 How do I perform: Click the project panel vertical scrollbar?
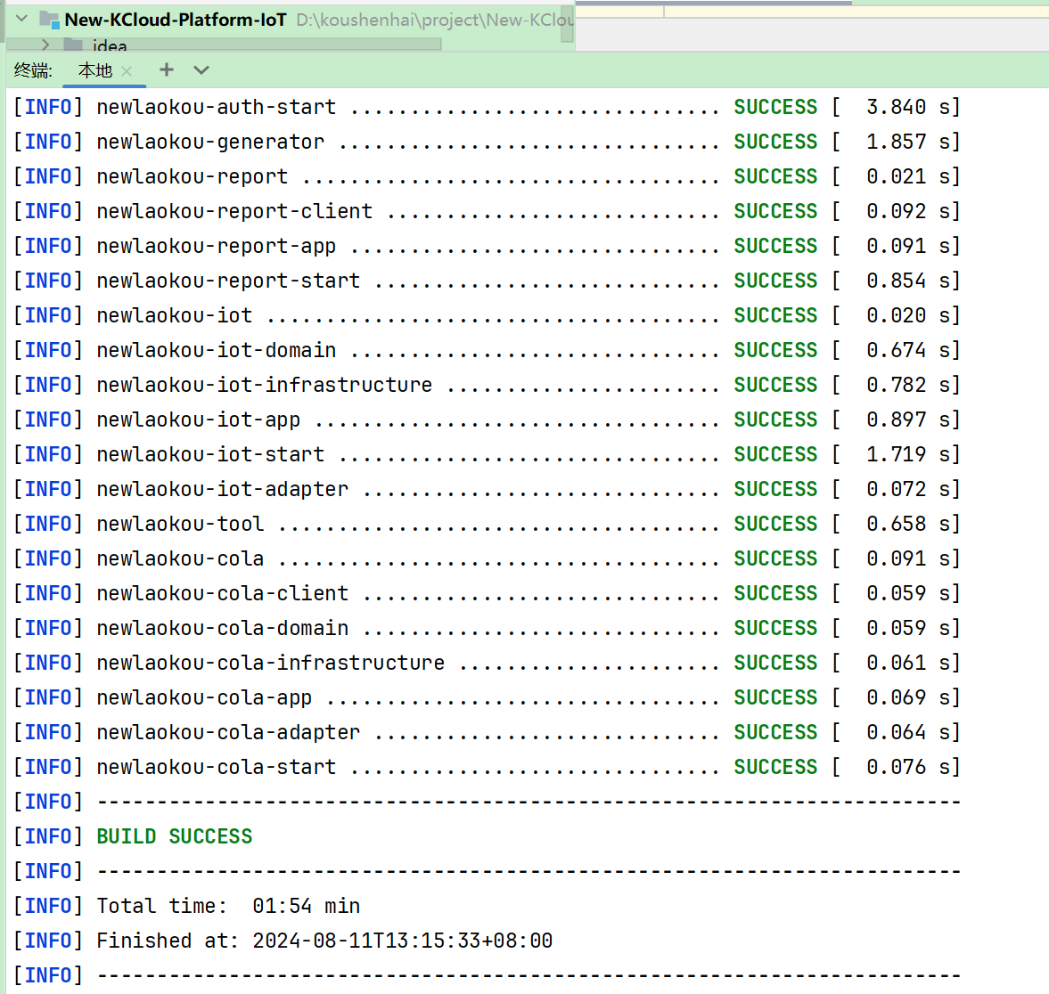pyautogui.click(x=567, y=23)
